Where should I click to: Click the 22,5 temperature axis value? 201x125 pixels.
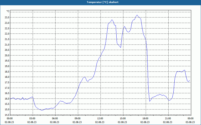click(7, 28)
